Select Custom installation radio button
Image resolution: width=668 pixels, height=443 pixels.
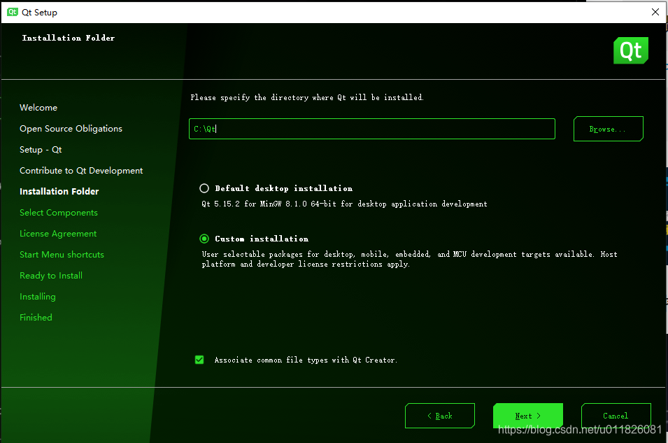coord(204,239)
